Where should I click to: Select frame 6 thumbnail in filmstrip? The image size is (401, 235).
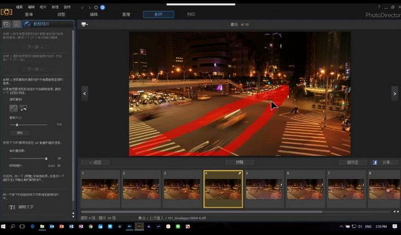[305, 189]
